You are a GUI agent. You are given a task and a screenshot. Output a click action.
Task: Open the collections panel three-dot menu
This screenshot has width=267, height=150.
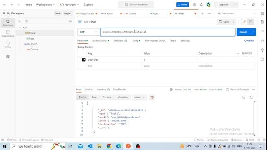[70, 21]
